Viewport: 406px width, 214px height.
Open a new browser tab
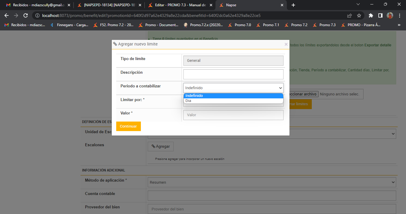[293, 5]
